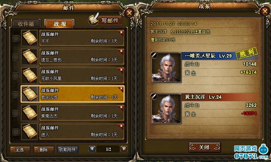This screenshot has width=271, height=162.
Task: Go to the previous mail page arrow
Action: pyautogui.click(x=92, y=149)
